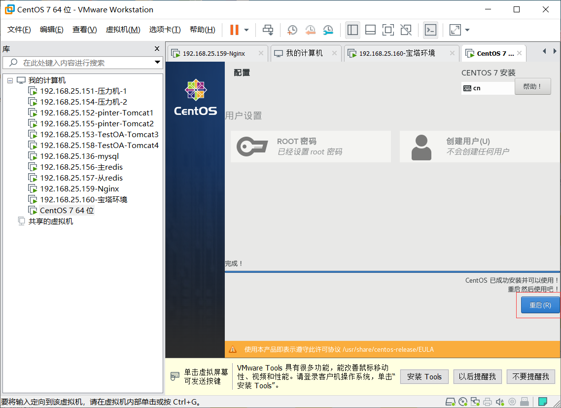Close the 我的计算机 tab
This screenshot has height=408, width=561.
coord(334,53)
